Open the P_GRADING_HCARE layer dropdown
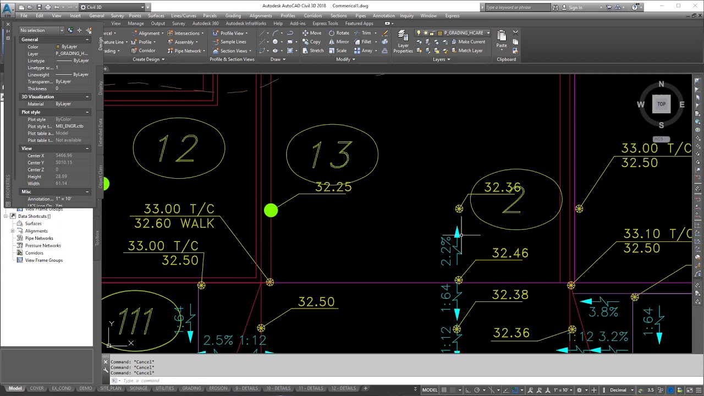 pos(488,33)
